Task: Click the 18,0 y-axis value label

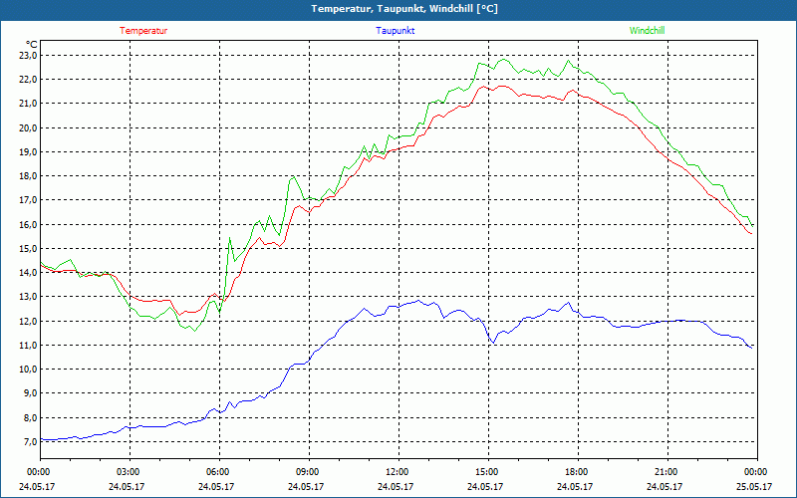Action: (26, 176)
